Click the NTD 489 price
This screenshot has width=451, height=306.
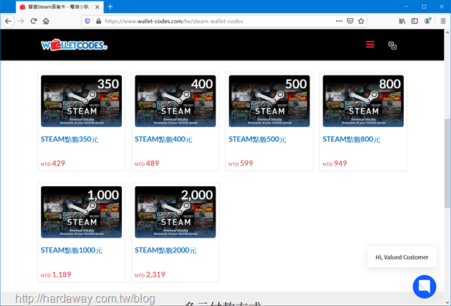pos(147,164)
